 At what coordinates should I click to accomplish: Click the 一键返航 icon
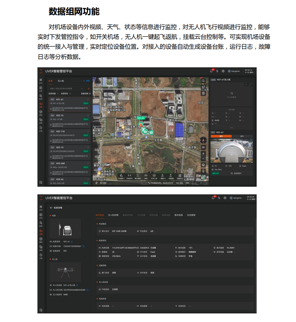[x=170, y=176]
